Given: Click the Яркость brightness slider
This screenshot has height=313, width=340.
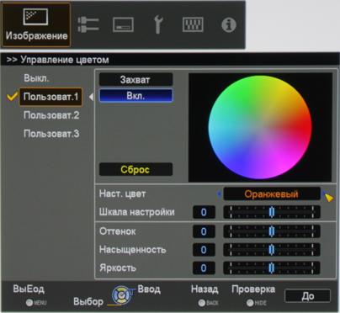Looking at the screenshot, I should tap(272, 268).
